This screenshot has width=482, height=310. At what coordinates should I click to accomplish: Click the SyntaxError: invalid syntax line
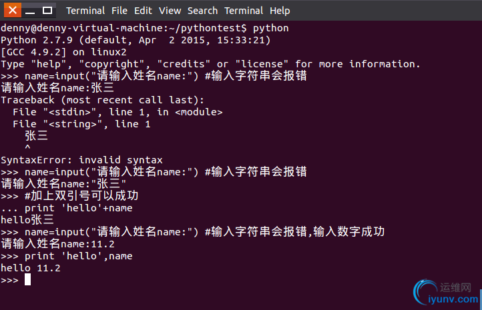point(81,160)
